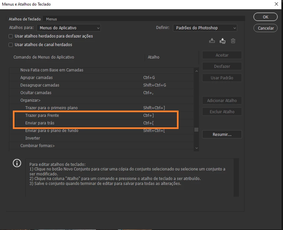
Task: Click the trash icon to delete set
Action: coord(233,41)
